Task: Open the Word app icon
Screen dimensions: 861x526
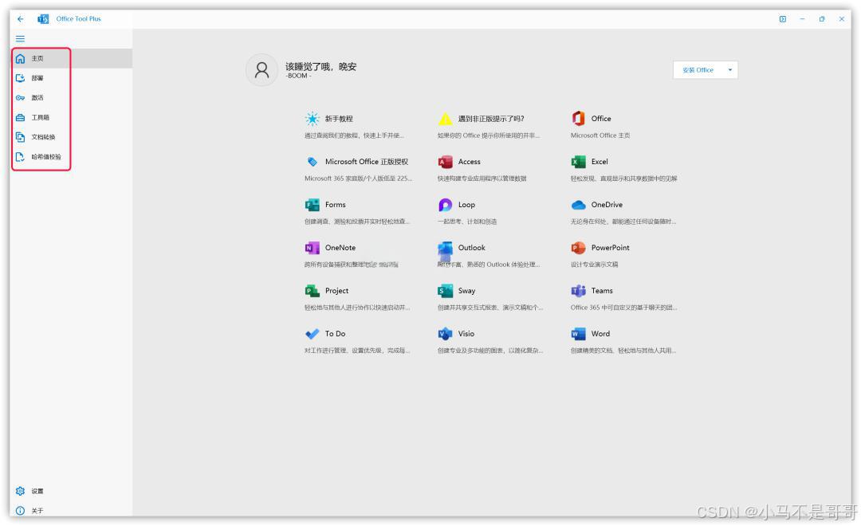Action: [x=578, y=333]
